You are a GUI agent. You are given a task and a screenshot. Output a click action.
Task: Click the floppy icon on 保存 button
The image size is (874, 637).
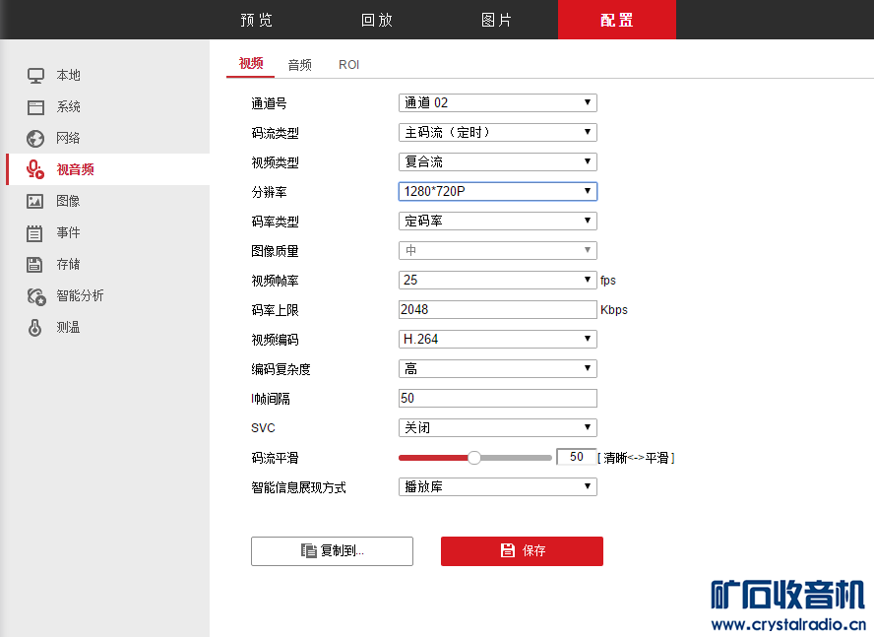click(507, 550)
